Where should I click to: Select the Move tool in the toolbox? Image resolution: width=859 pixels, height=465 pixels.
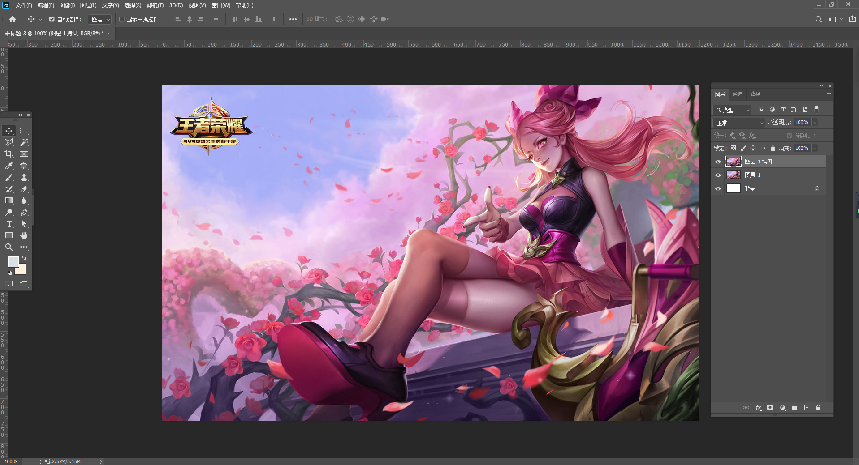pos(9,131)
